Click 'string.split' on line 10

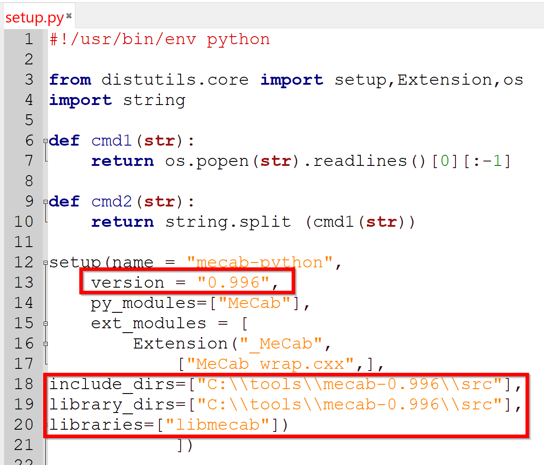(x=228, y=222)
